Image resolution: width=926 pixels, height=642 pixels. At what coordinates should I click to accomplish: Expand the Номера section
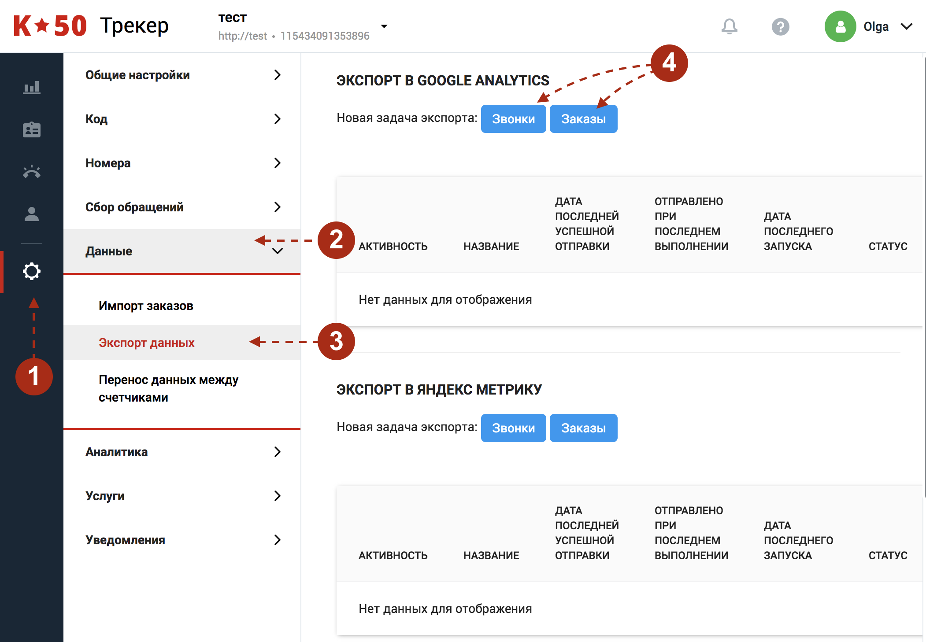182,163
